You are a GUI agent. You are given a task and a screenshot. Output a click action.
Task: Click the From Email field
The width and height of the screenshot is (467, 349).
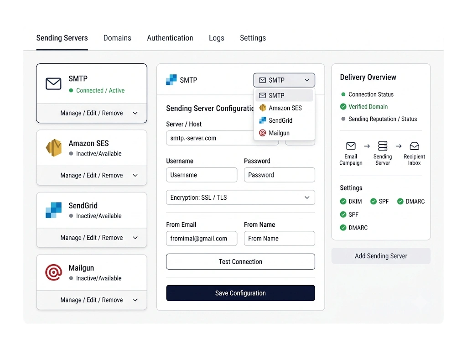click(x=202, y=239)
